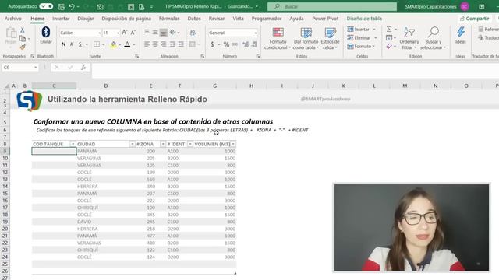Click the undo arrow icon
The image size is (499, 280).
pyautogui.click(x=72, y=6)
